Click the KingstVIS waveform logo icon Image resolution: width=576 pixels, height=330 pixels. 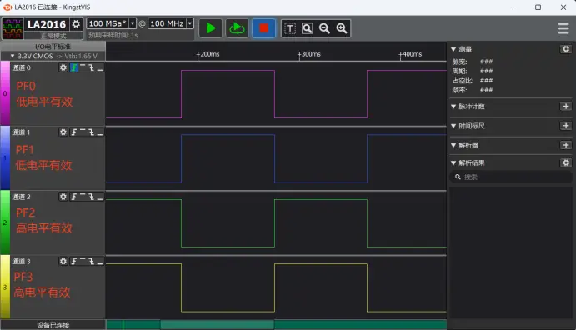coord(13,28)
